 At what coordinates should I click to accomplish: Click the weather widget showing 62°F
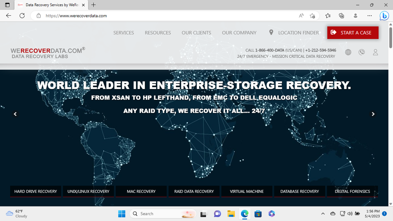16,213
